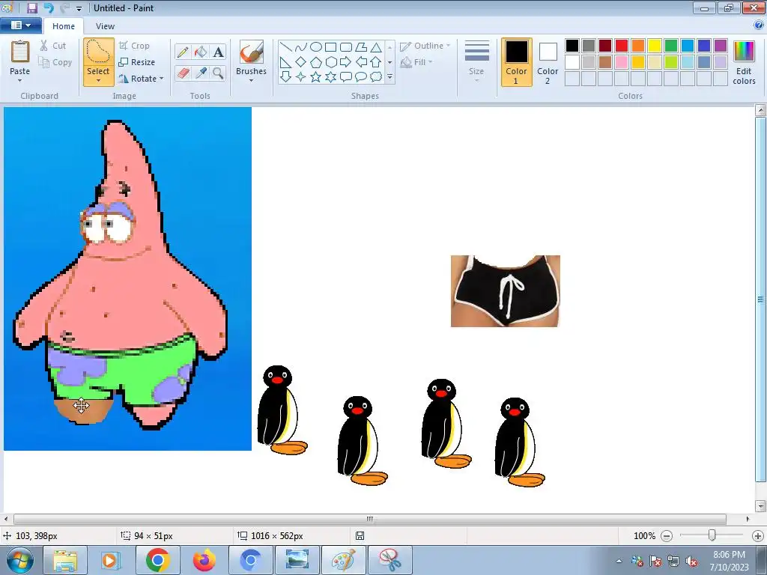Open Google Chrome from the taskbar
This screenshot has height=575, width=767.
(x=157, y=560)
